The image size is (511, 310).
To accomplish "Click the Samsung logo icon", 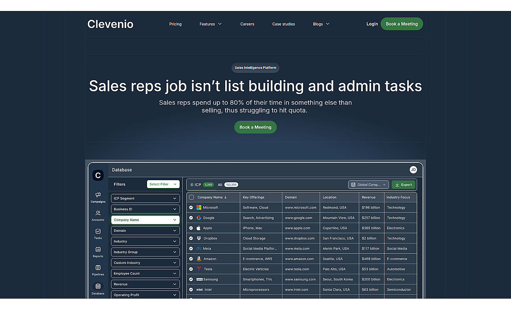I will point(199,279).
